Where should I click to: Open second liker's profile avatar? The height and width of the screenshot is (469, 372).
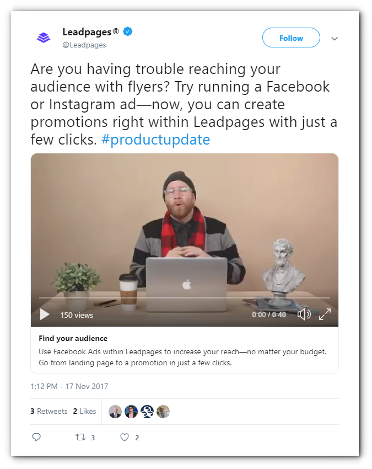click(131, 412)
